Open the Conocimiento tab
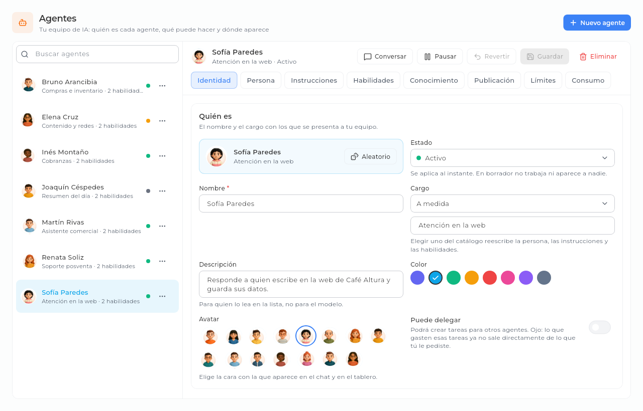643x411 pixels. pyautogui.click(x=434, y=80)
